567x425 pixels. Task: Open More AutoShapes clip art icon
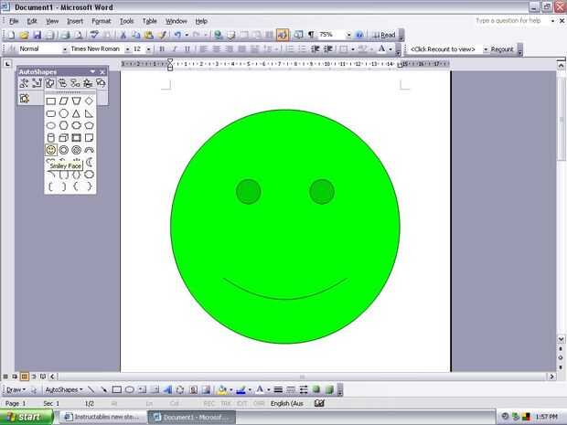pyautogui.click(x=24, y=99)
